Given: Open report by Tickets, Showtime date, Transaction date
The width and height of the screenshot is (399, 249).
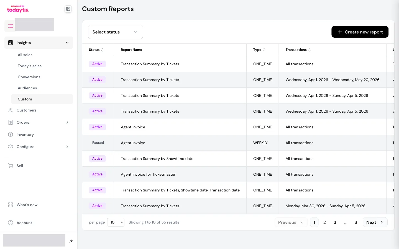Looking at the screenshot, I should click(180, 190).
